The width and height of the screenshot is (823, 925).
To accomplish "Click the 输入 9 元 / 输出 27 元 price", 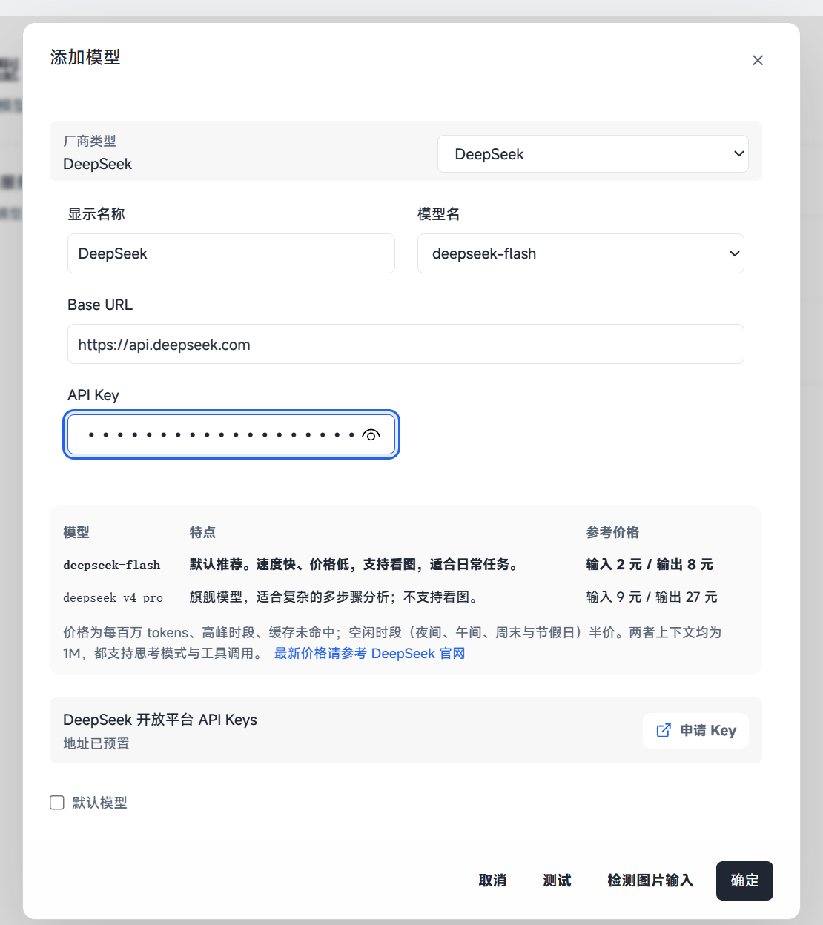I will (652, 597).
